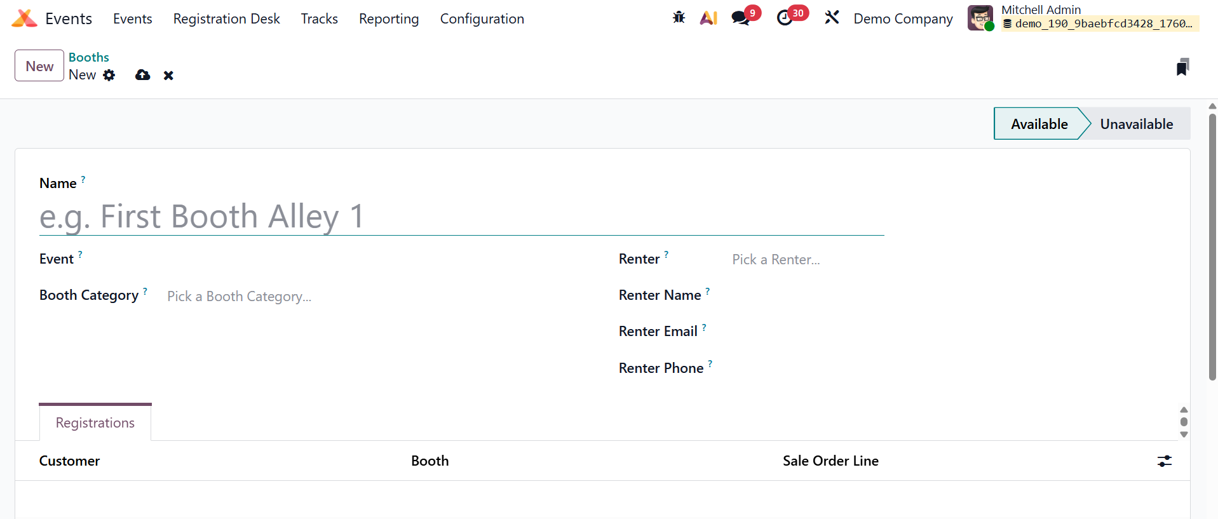This screenshot has width=1218, height=519.
Task: Open the Configuration menu
Action: point(482,19)
